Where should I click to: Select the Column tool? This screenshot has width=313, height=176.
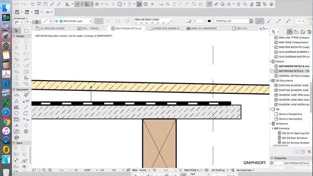pyautogui.click(x=26, y=47)
